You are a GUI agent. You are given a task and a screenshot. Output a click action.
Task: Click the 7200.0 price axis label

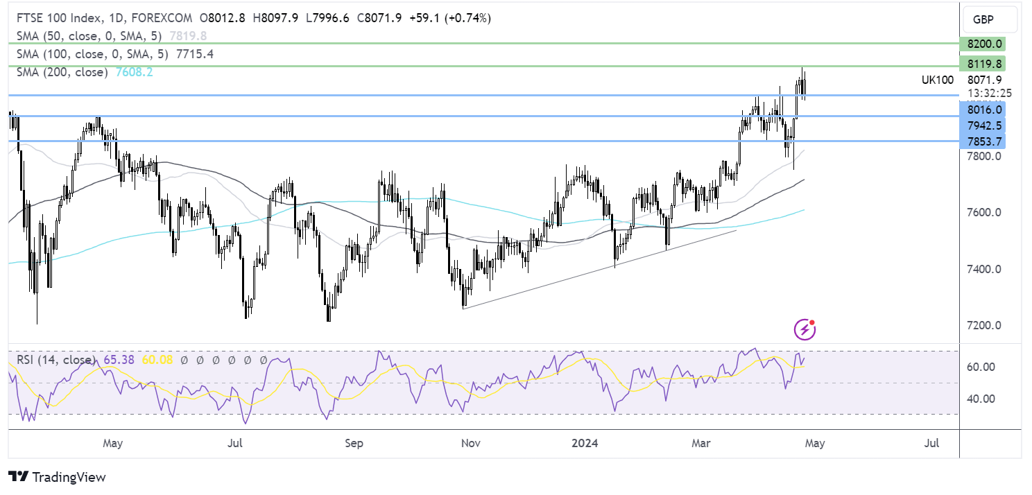point(985,325)
